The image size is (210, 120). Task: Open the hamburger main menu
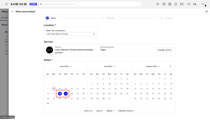click(x=6, y=4)
